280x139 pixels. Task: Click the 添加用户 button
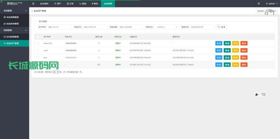[x=261, y=11]
